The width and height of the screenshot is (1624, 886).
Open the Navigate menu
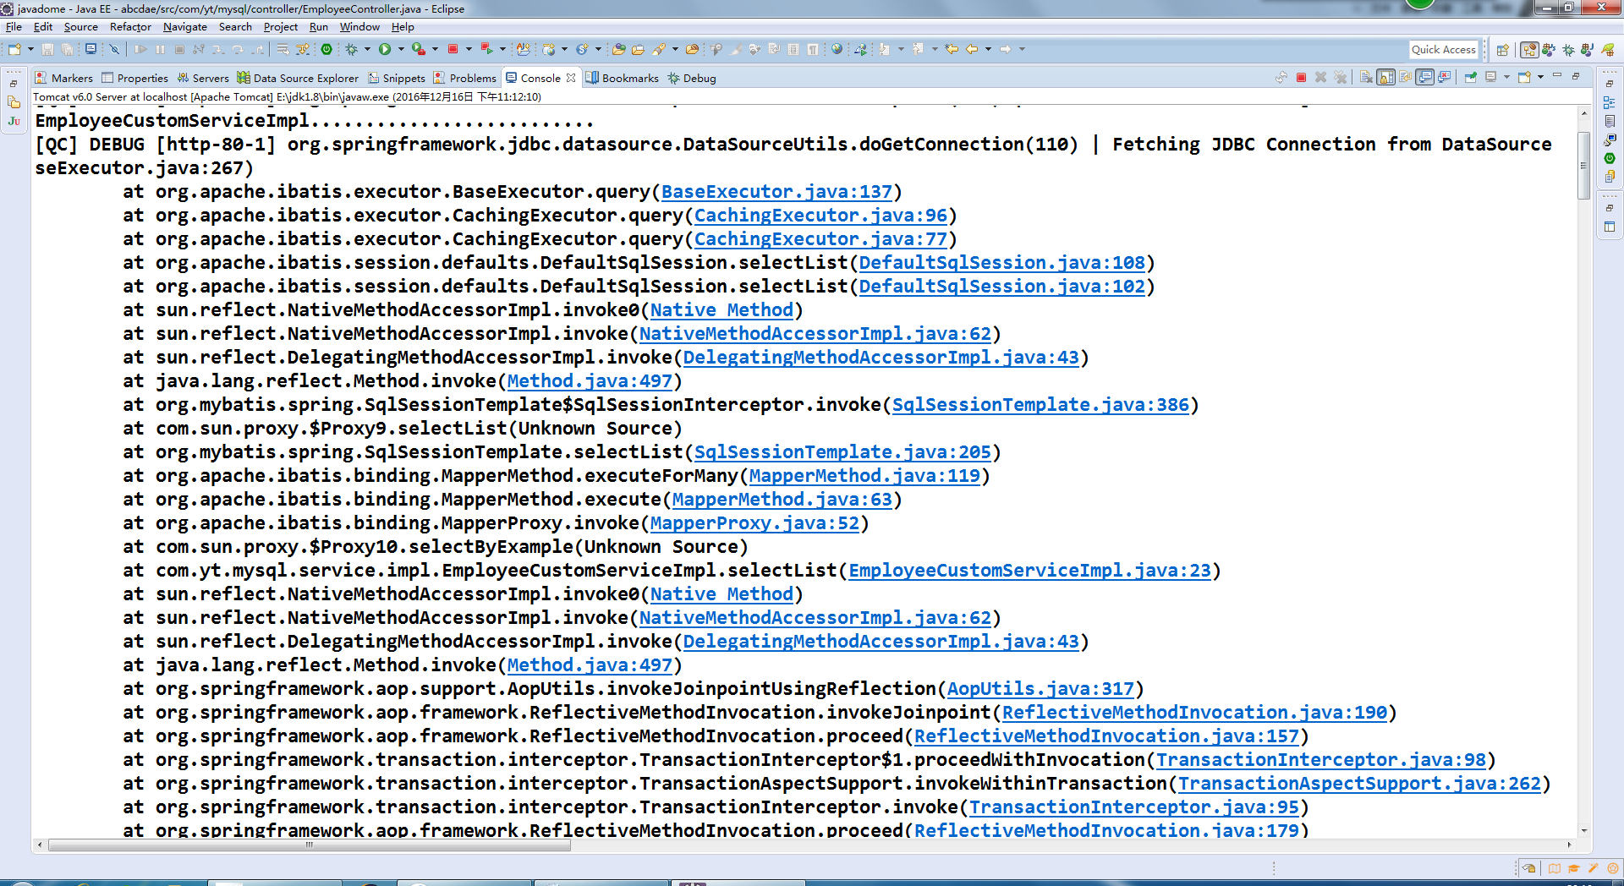tap(184, 27)
